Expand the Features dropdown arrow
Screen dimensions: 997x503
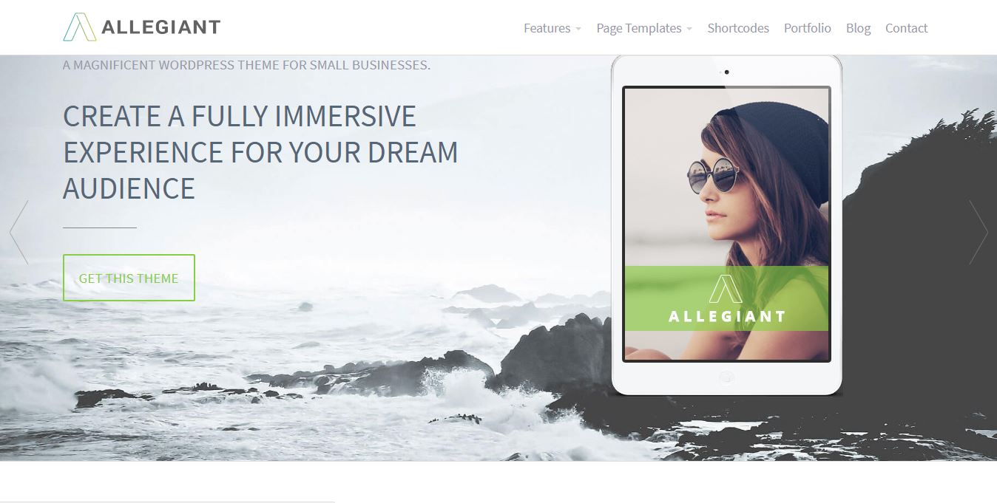tap(578, 29)
